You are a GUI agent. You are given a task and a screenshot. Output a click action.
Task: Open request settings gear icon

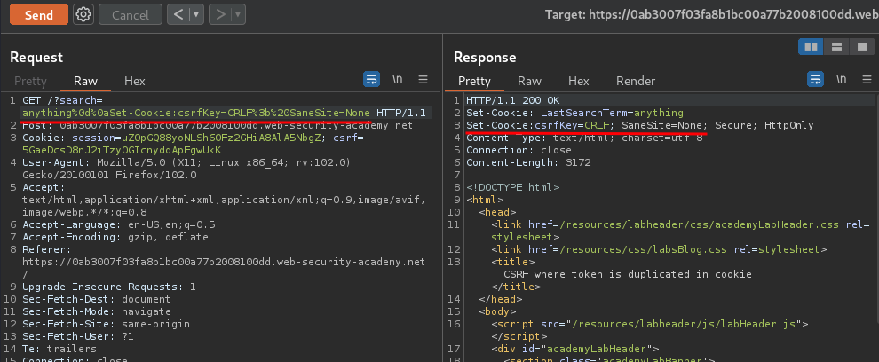[83, 14]
